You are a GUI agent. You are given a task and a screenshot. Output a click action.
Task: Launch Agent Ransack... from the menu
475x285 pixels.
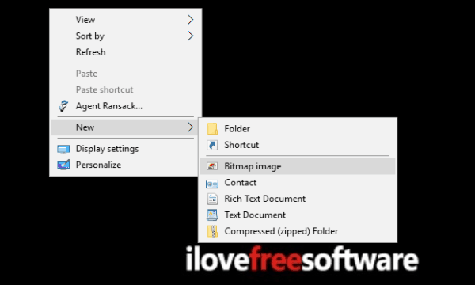point(125,106)
